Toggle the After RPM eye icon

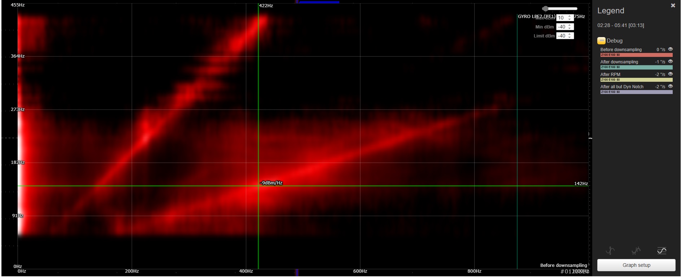click(x=670, y=74)
